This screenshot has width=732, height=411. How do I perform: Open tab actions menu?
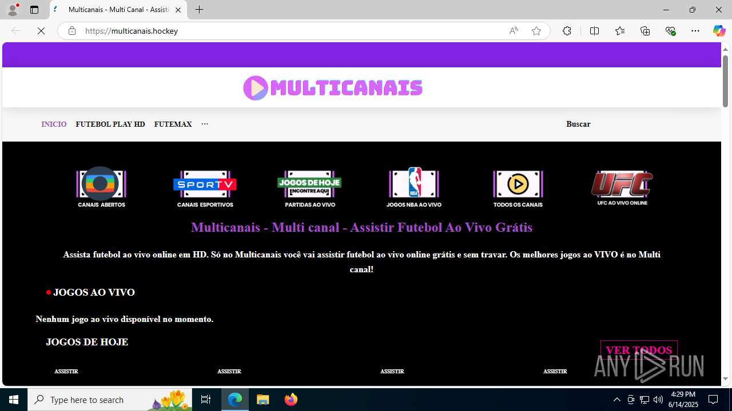pyautogui.click(x=34, y=10)
